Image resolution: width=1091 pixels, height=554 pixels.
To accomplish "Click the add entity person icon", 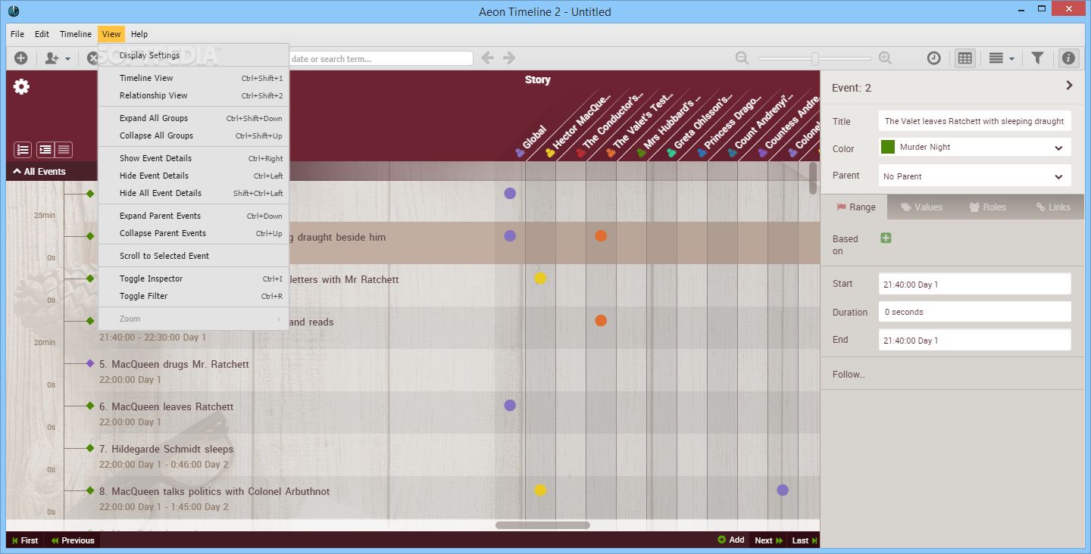I will pos(52,58).
